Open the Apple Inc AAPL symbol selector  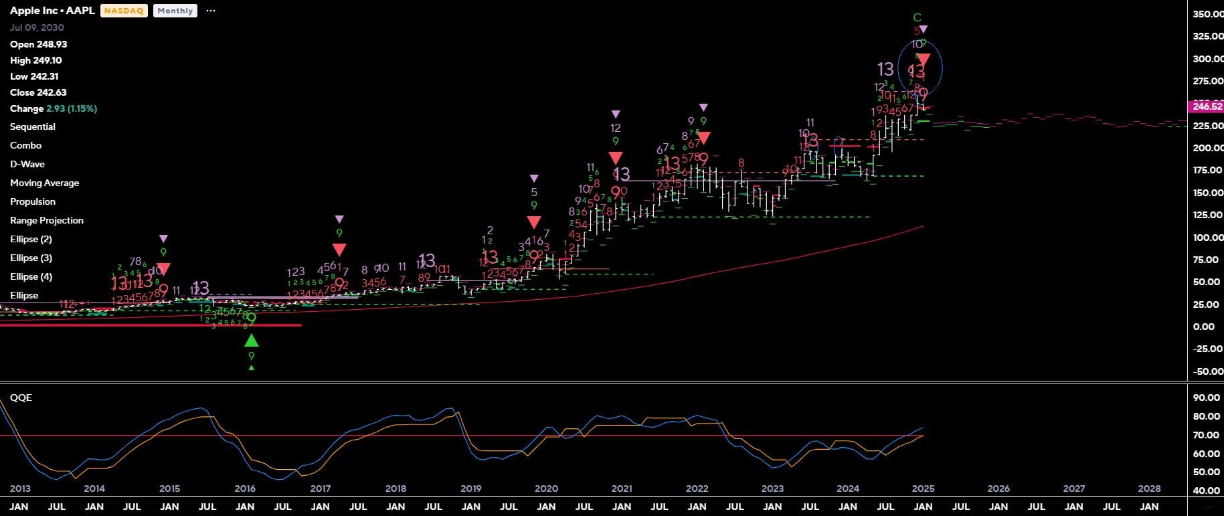[x=52, y=11]
